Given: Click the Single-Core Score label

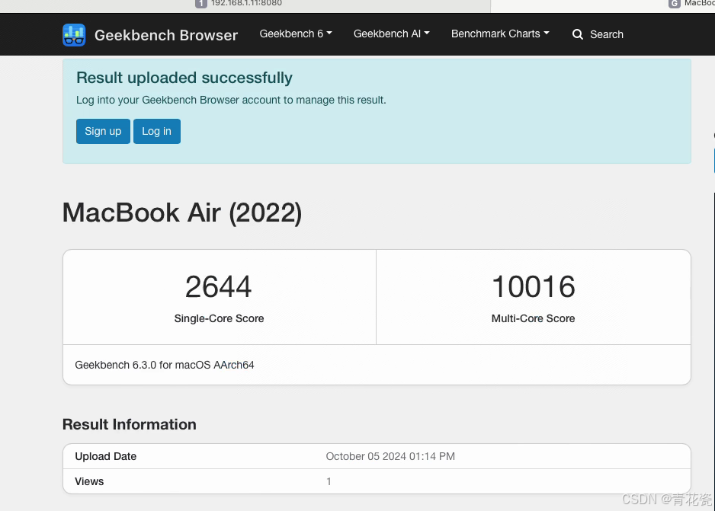Looking at the screenshot, I should [x=219, y=318].
